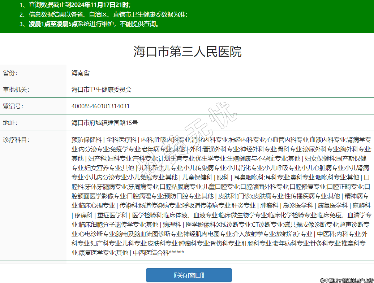Select the 登记号 field label
374x283 pixels.
point(13,106)
